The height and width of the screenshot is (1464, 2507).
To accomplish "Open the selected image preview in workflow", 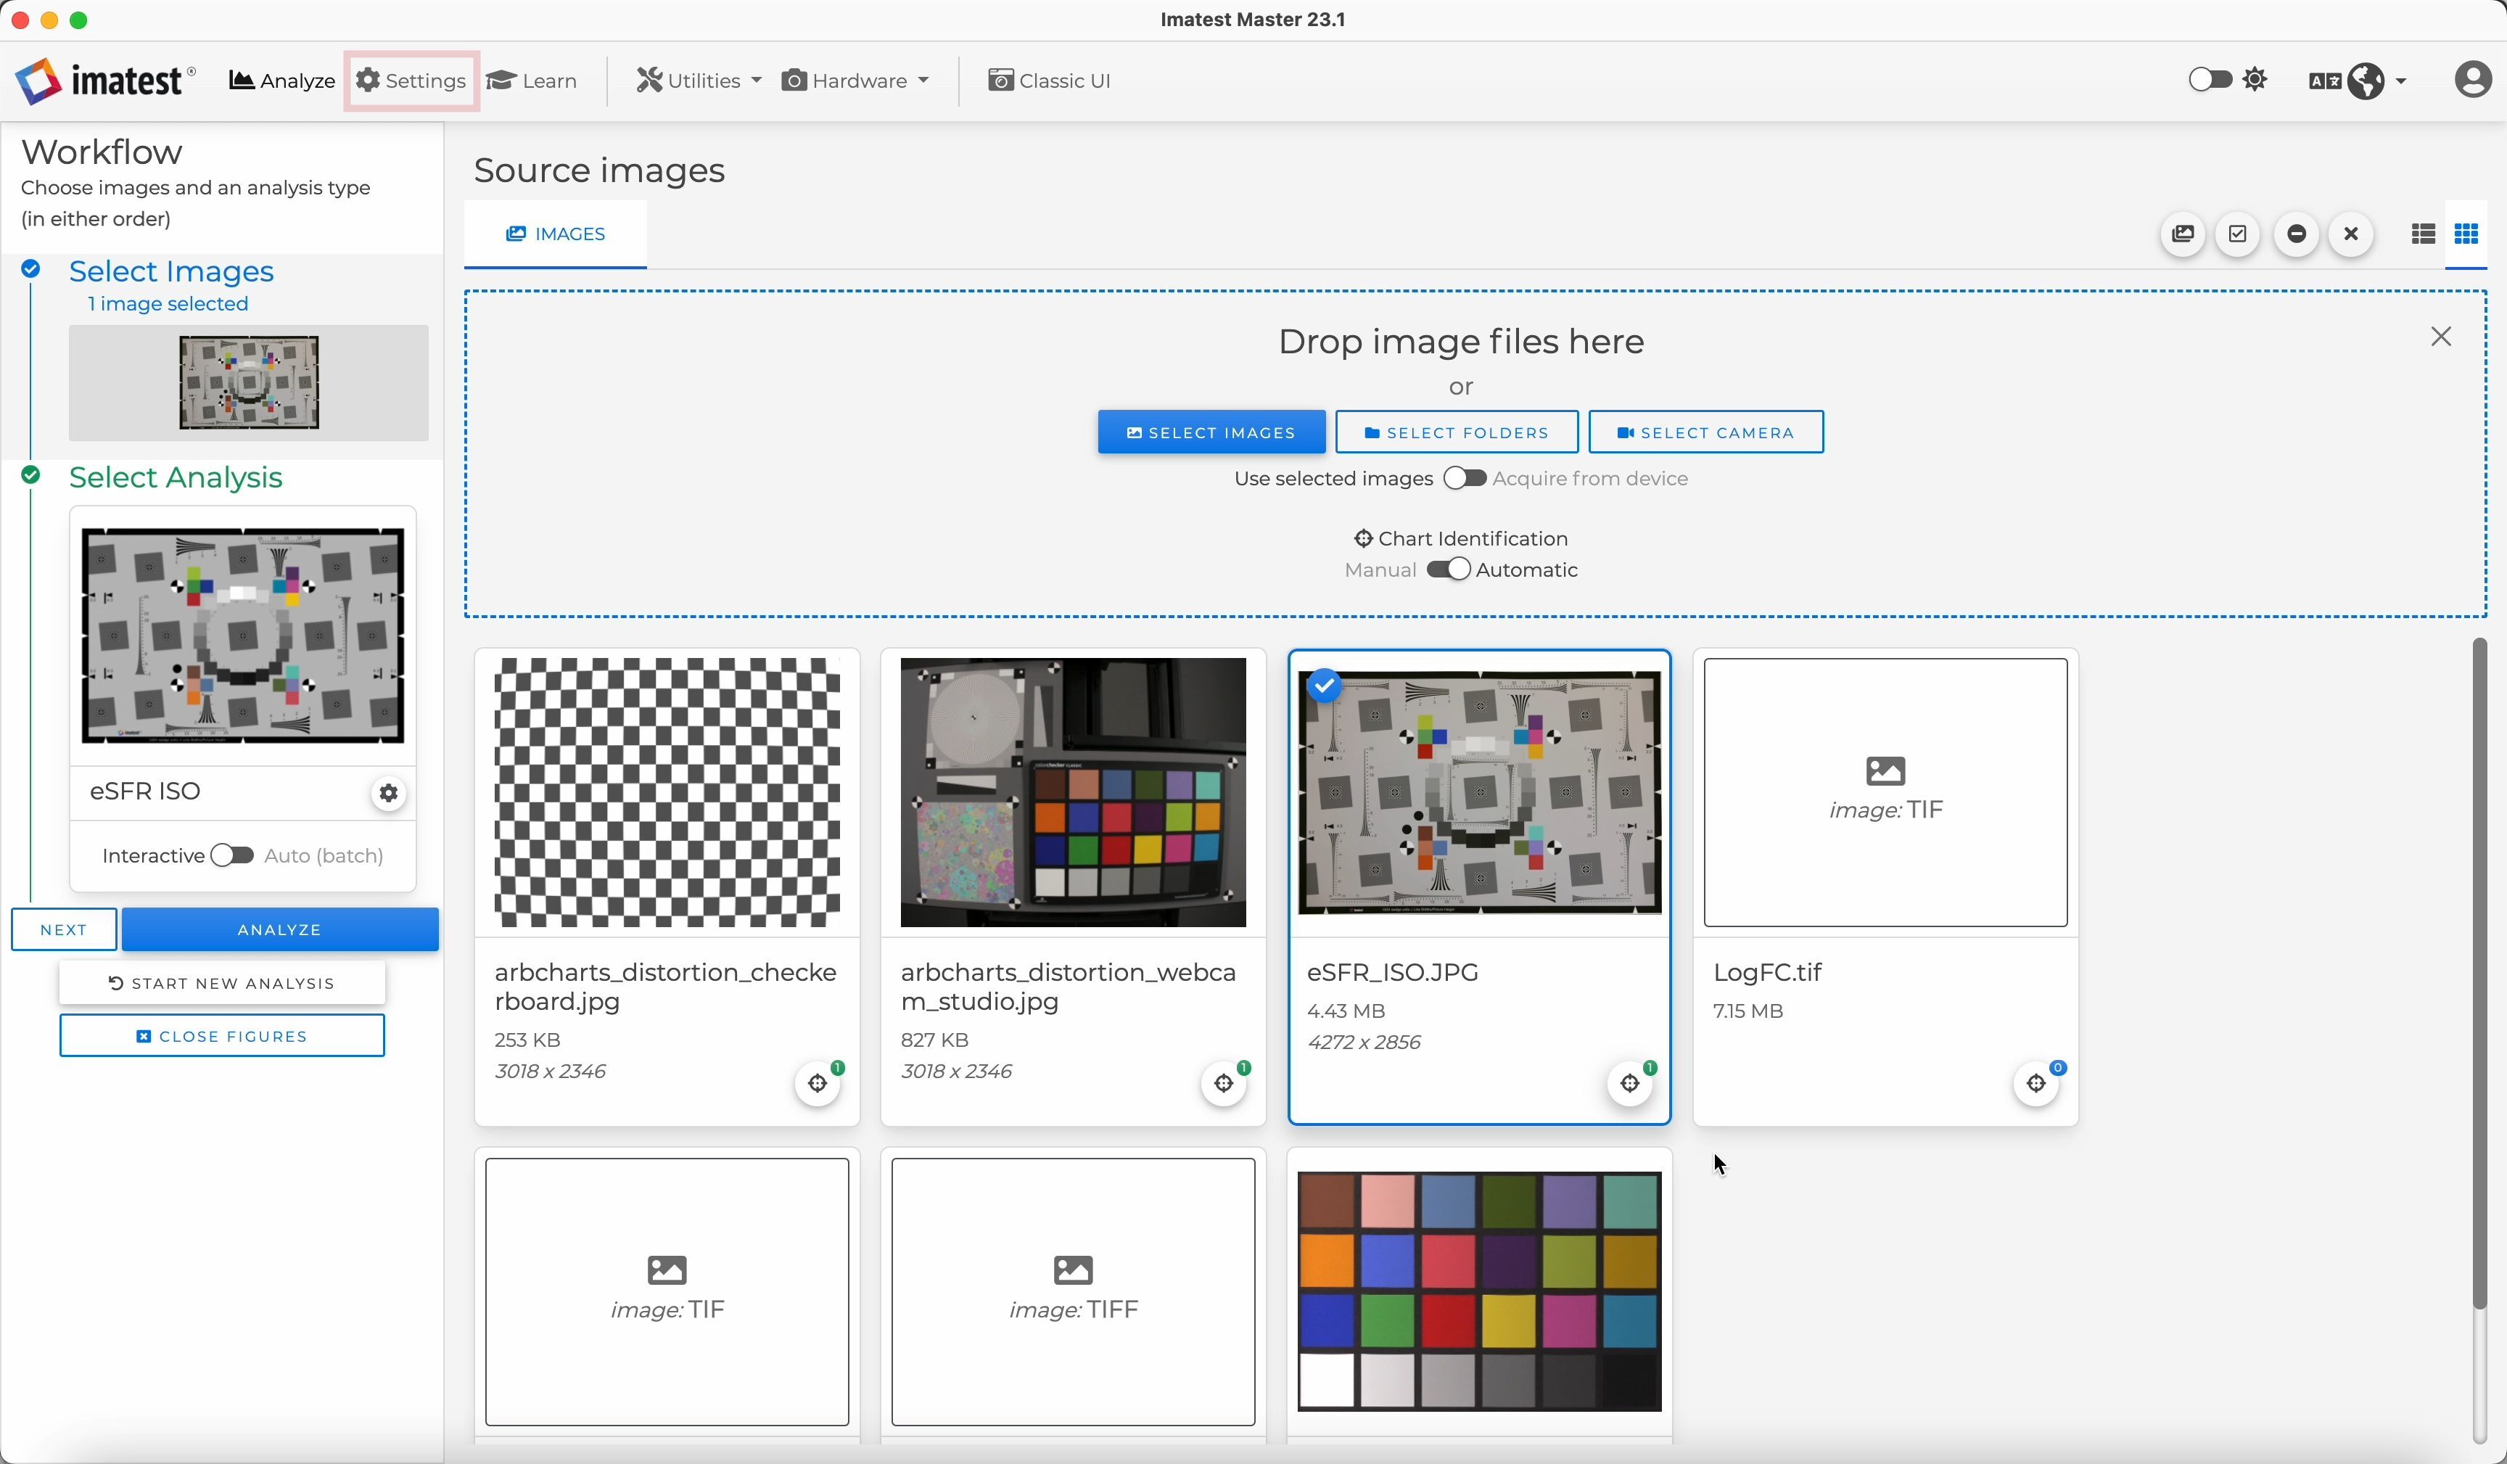I will pyautogui.click(x=249, y=383).
